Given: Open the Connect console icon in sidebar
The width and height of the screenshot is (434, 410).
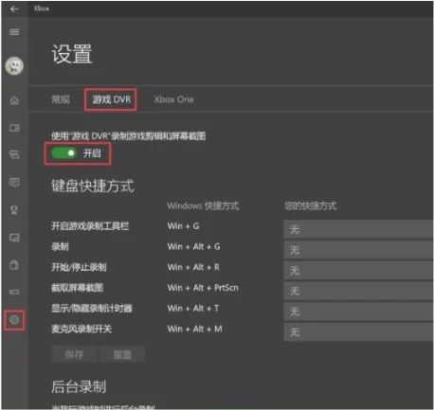Looking at the screenshot, I should pyautogui.click(x=14, y=292).
